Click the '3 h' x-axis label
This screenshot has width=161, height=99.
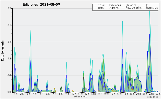[28, 94]
